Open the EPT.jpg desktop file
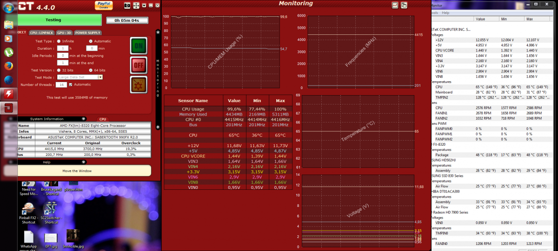The height and width of the screenshot is (251, 558). [x=51, y=240]
